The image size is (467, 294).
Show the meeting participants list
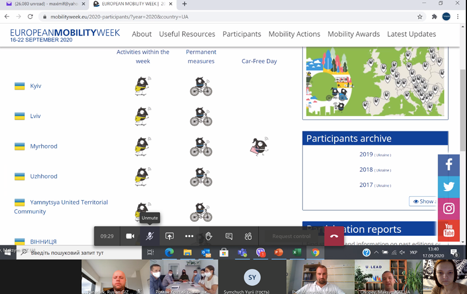pos(248,236)
